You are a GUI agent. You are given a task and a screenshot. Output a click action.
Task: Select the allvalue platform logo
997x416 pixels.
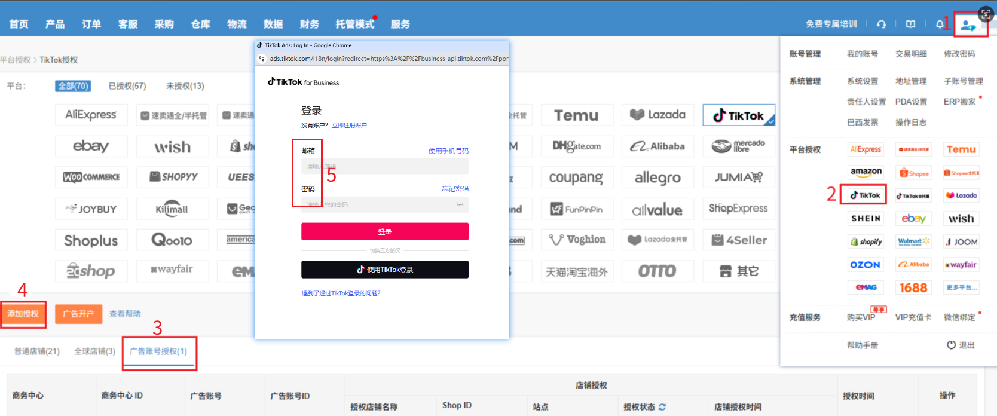(x=657, y=209)
